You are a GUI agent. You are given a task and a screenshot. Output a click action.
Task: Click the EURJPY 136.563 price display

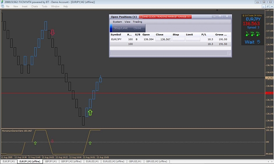(251, 24)
